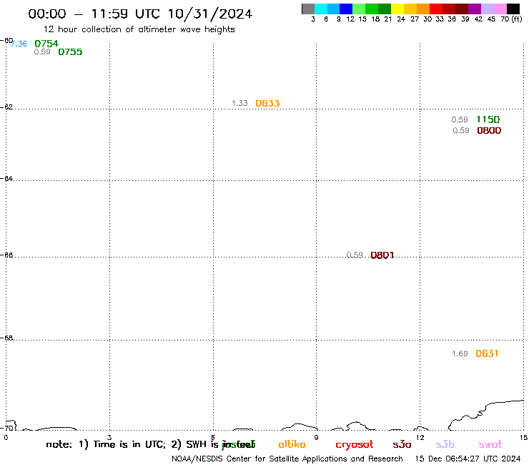The height and width of the screenshot is (465, 529).
Task: Click the -68 latitude axis label
Action: pyautogui.click(x=6, y=338)
